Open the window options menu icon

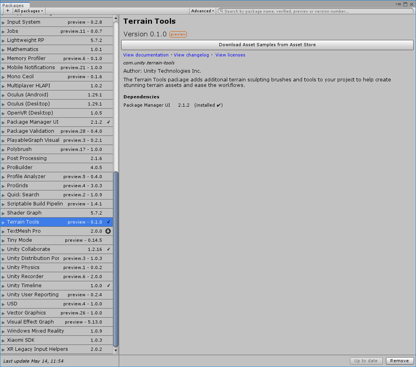pyautogui.click(x=398, y=4)
